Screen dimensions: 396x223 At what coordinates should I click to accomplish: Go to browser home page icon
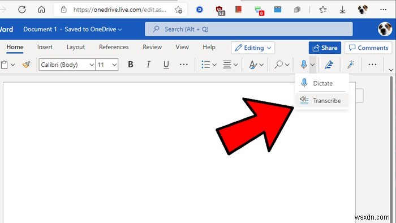coord(41,10)
